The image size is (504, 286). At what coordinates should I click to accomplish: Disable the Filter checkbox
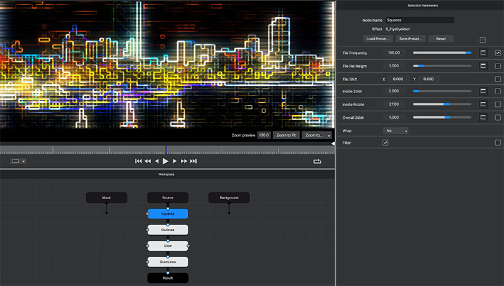(386, 143)
